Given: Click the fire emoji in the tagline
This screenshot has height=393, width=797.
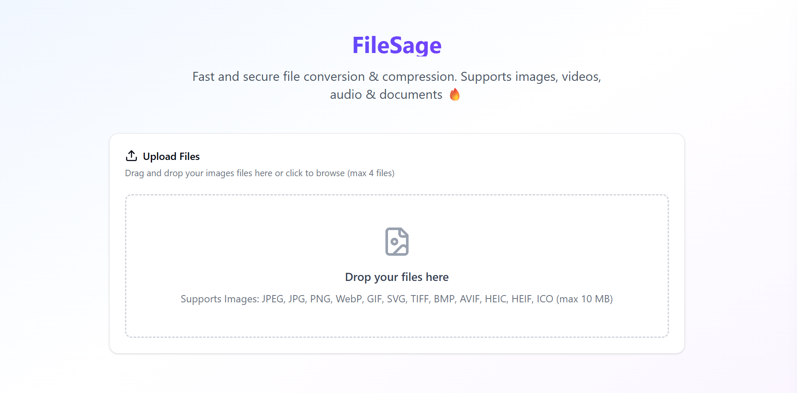Looking at the screenshot, I should tap(455, 94).
